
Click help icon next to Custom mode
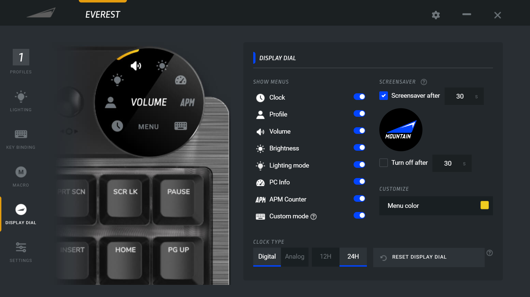click(314, 217)
